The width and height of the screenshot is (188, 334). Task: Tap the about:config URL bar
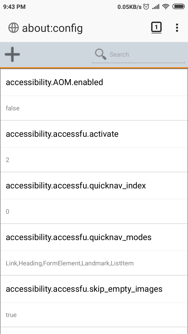(x=52, y=28)
